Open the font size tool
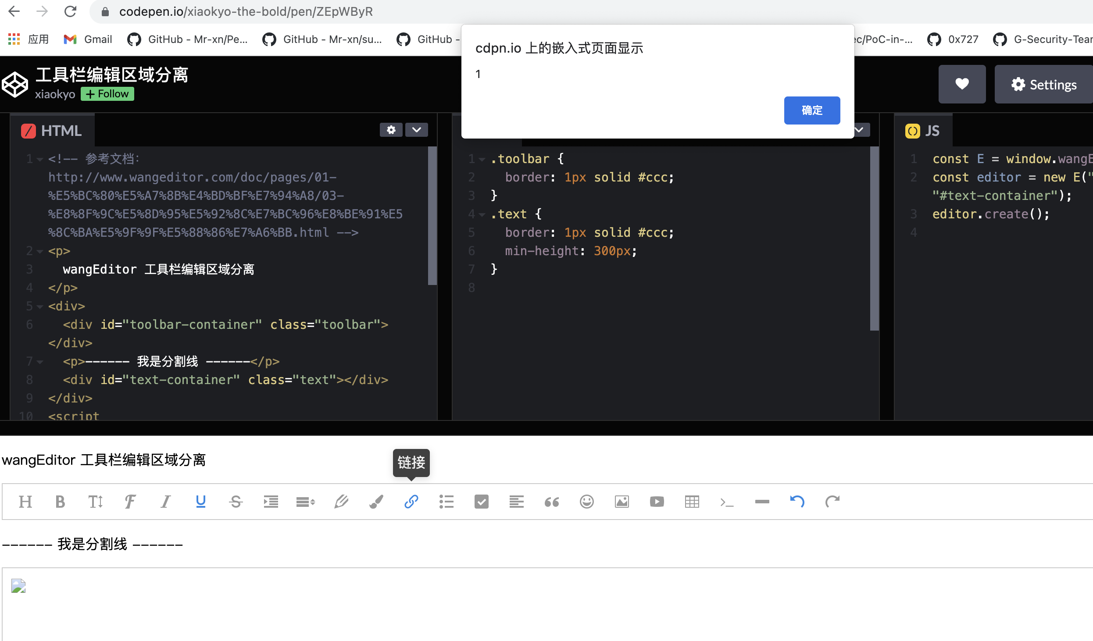This screenshot has width=1093, height=641. pyautogui.click(x=96, y=502)
